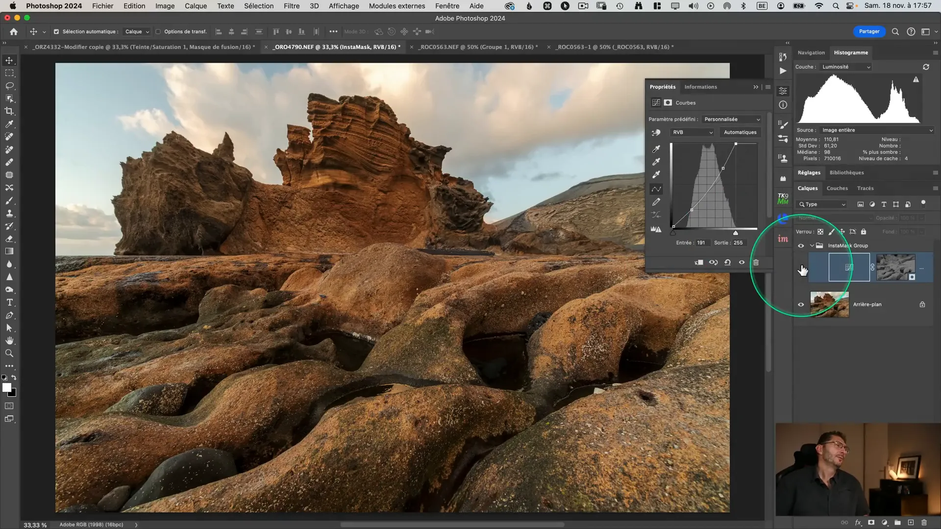The image size is (941, 529).
Task: Click the Automatiques button in Curves
Action: pos(740,132)
